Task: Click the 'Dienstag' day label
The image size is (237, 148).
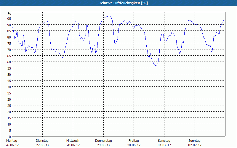Action: pos(42,141)
